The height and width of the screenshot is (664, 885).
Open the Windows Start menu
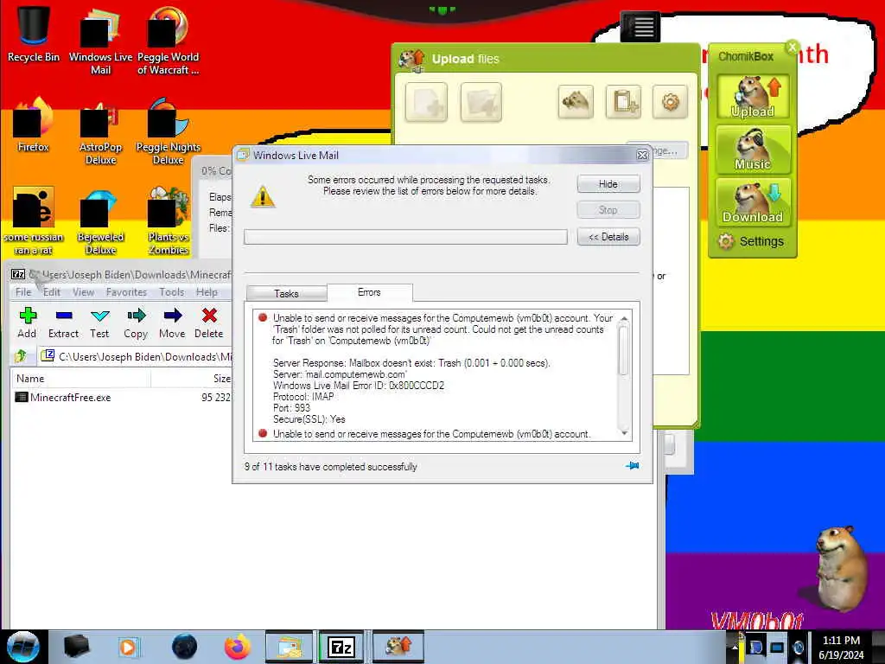pyautogui.click(x=23, y=647)
